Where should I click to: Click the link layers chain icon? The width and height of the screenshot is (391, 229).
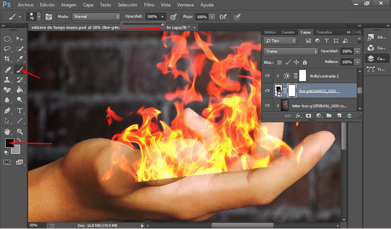point(288,116)
